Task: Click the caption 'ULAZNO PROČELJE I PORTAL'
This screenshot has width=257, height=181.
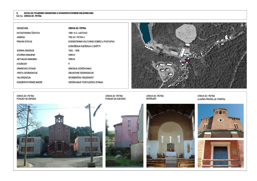Action: click(x=211, y=99)
